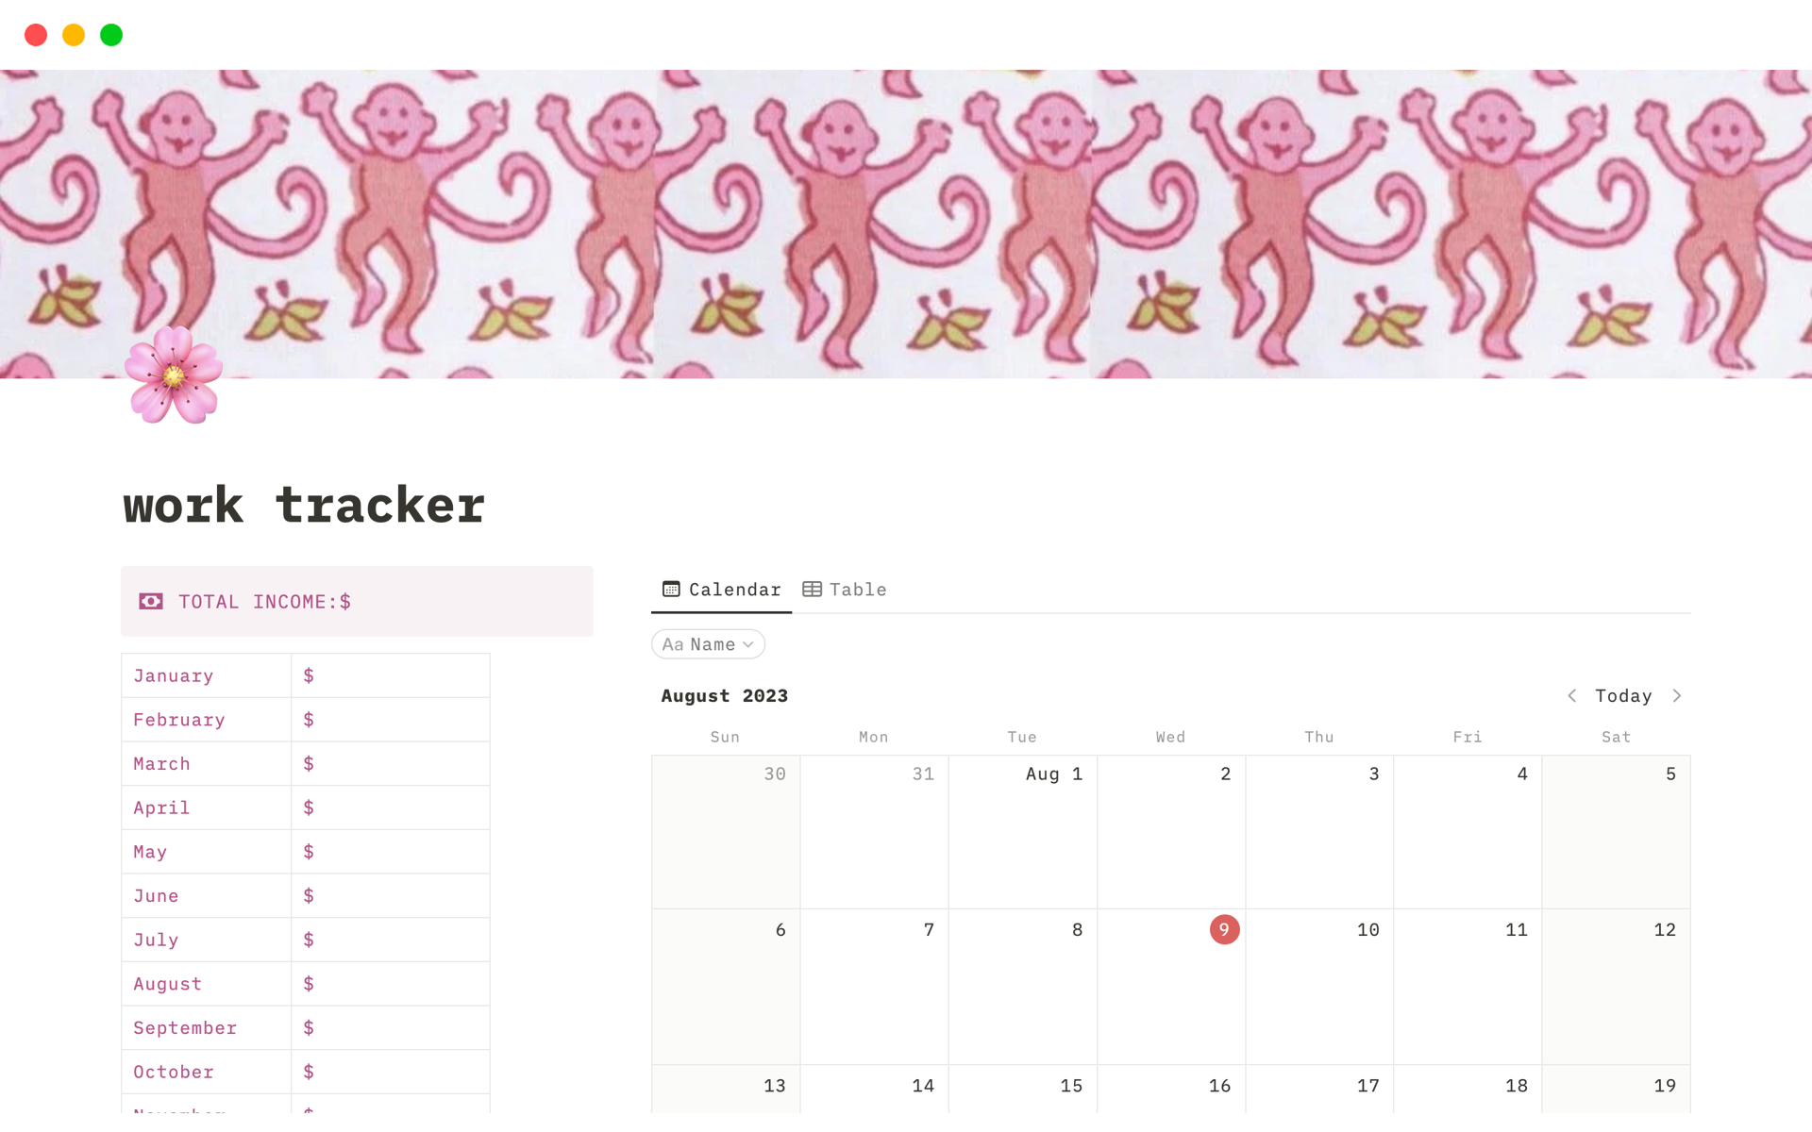Click today's red date badge on the 9th
Viewport: 1812px width, 1132px height.
[1224, 929]
